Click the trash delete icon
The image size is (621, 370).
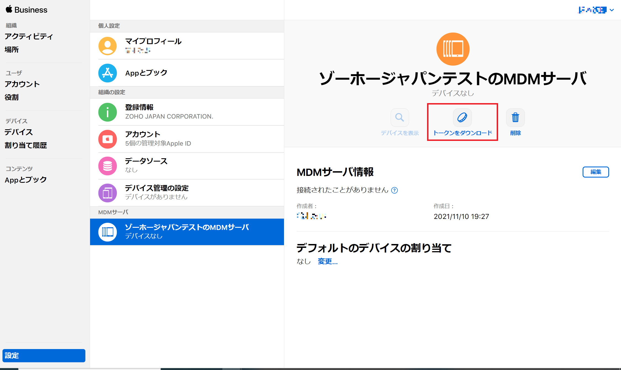[x=515, y=118]
